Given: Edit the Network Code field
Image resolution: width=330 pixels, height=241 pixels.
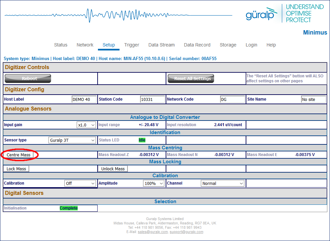Looking at the screenshot, I should 232,99.
